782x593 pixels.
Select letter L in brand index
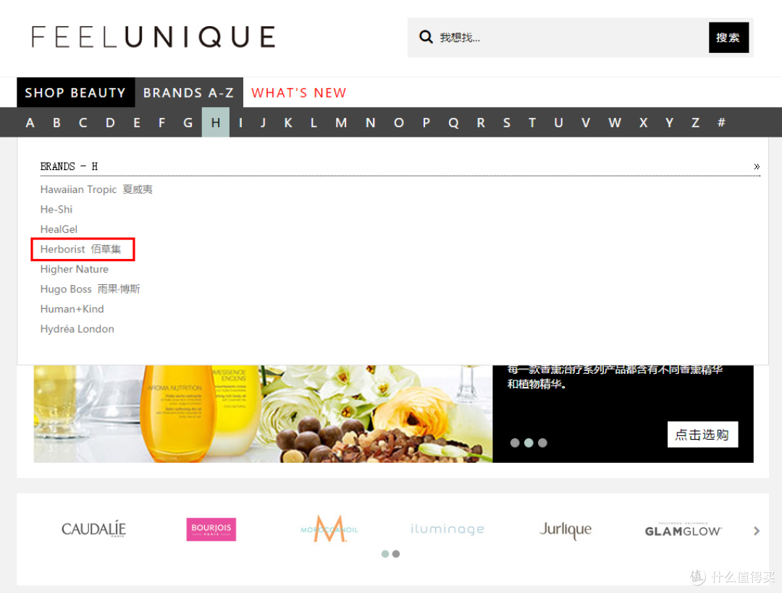314,122
